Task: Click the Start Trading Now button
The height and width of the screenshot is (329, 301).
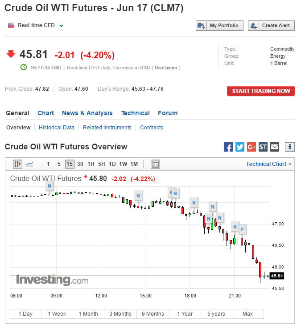Action: pyautogui.click(x=261, y=91)
